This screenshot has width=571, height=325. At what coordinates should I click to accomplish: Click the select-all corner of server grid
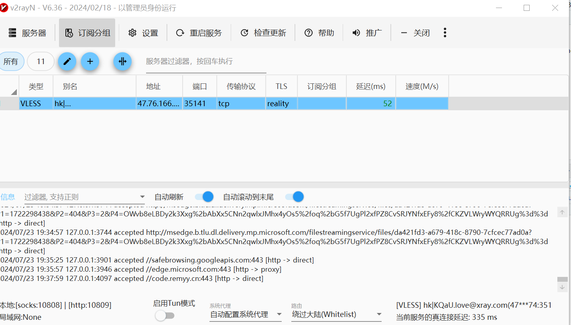[9, 87]
